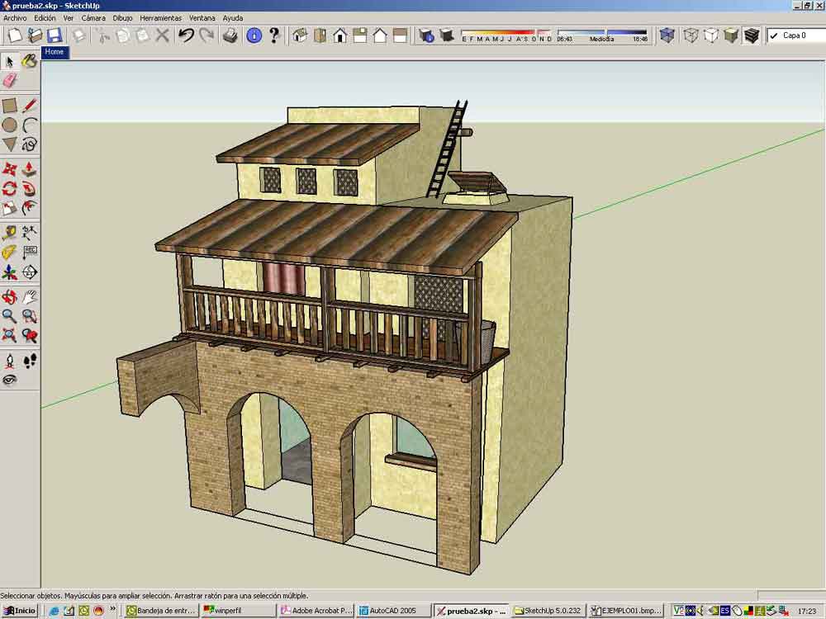Screen dimensions: 826x619
Task: Choose the Tape Measure tool
Action: 9,232
